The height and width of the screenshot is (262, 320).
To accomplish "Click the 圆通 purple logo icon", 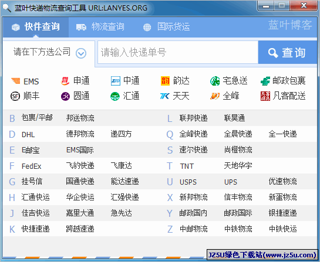I will pyautogui.click(x=65, y=96).
